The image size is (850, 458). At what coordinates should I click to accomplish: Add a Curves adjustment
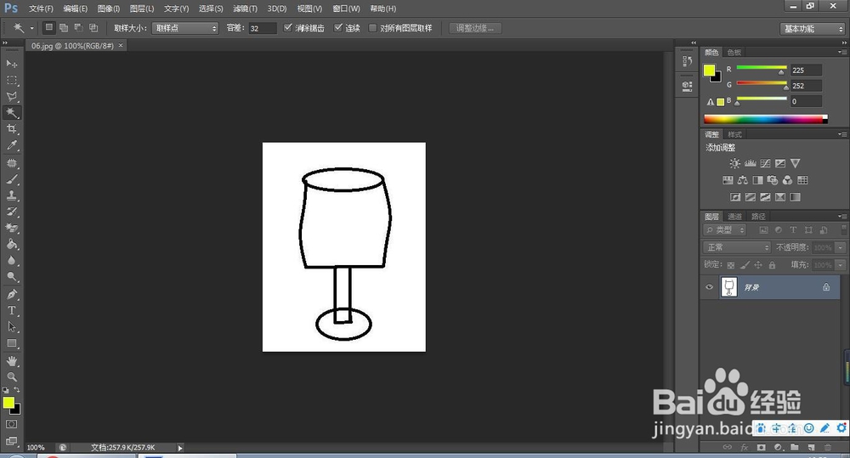click(765, 163)
